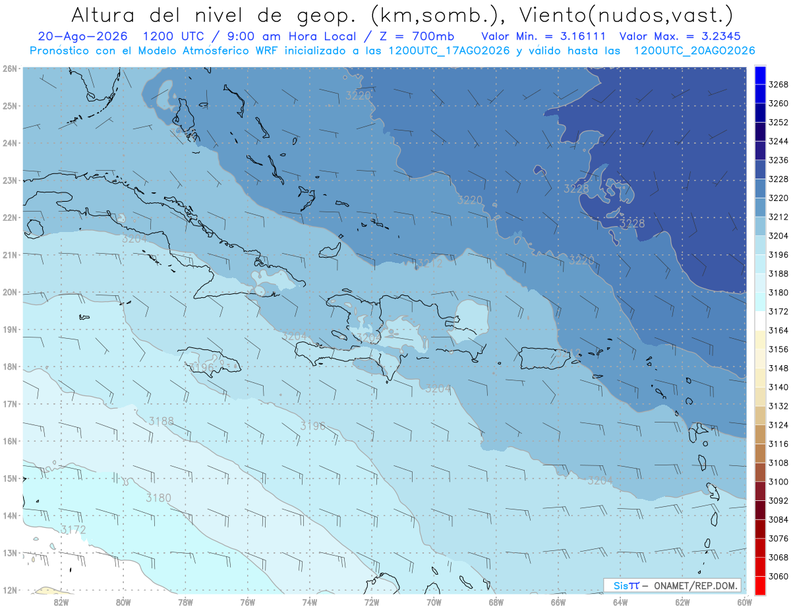Click the bright blue swatch above 3268

click(x=759, y=75)
